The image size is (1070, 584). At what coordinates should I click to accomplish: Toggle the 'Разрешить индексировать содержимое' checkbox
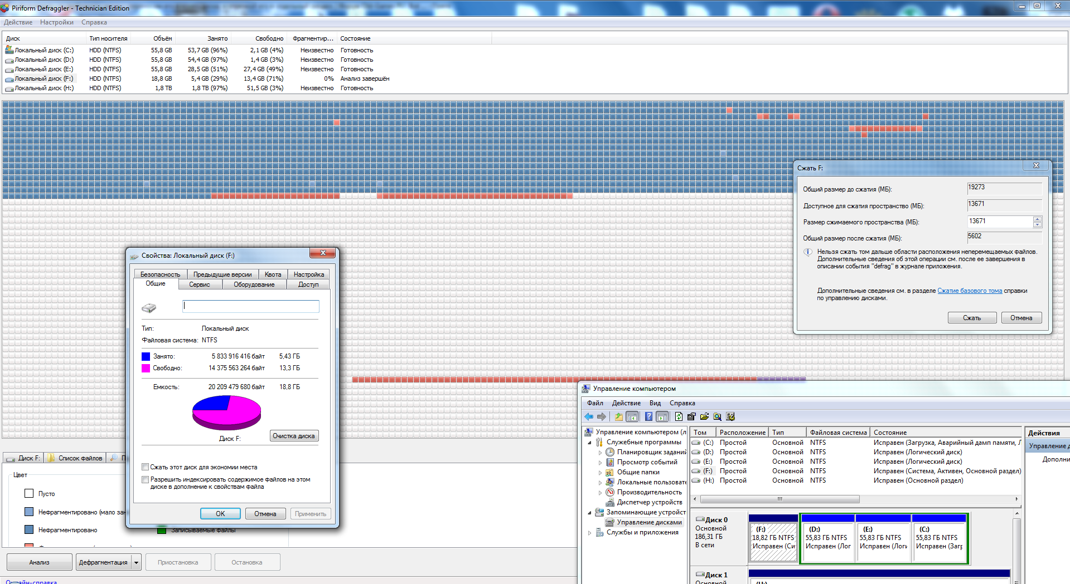click(x=146, y=479)
